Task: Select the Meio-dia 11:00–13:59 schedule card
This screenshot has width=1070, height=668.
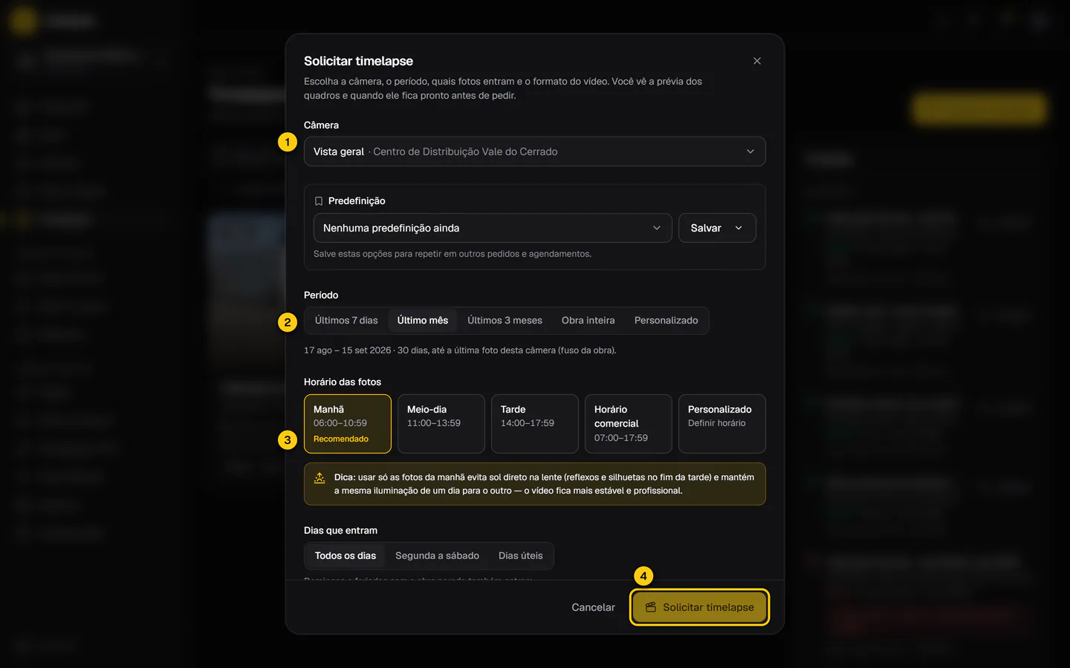Action: (441, 424)
